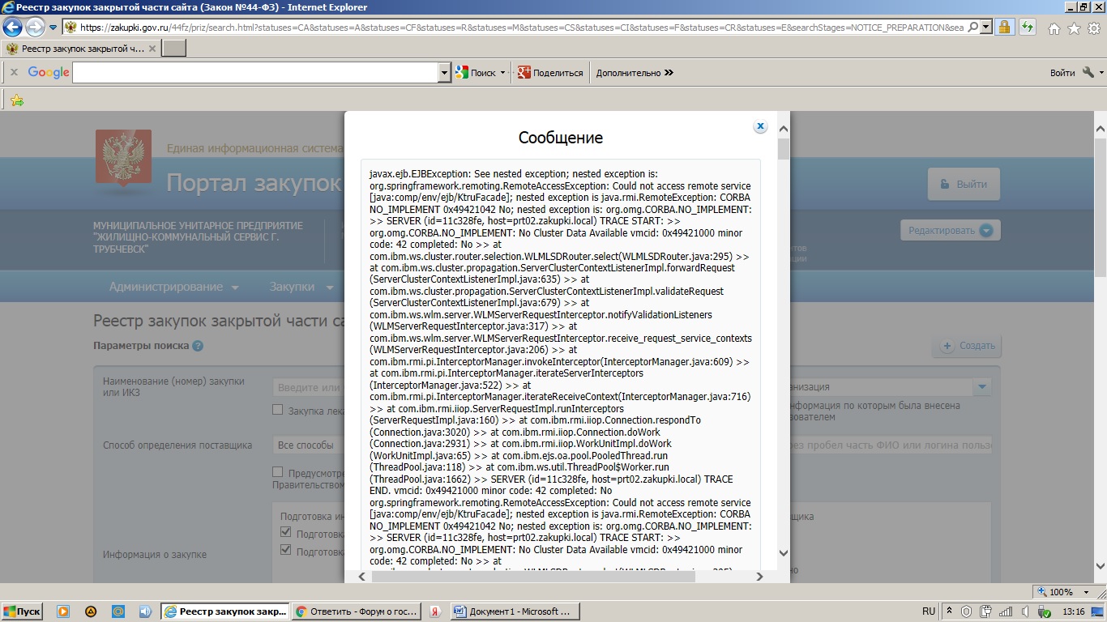
Task: Open the IE Tools gear icon
Action: 1093,28
